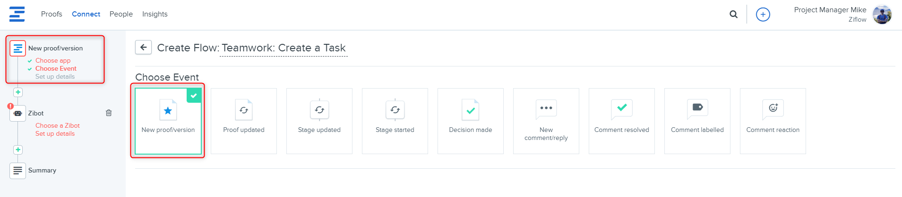902x197 pixels.
Task: Add step above Summary with plus
Action: coord(18,150)
